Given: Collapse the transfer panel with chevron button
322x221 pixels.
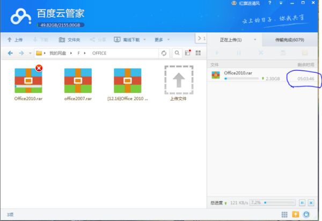Looking at the screenshot, I should point(201,38).
